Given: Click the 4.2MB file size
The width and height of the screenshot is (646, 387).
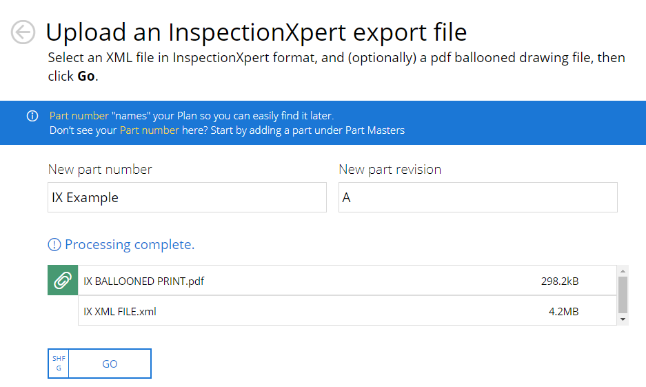Looking at the screenshot, I should [563, 311].
